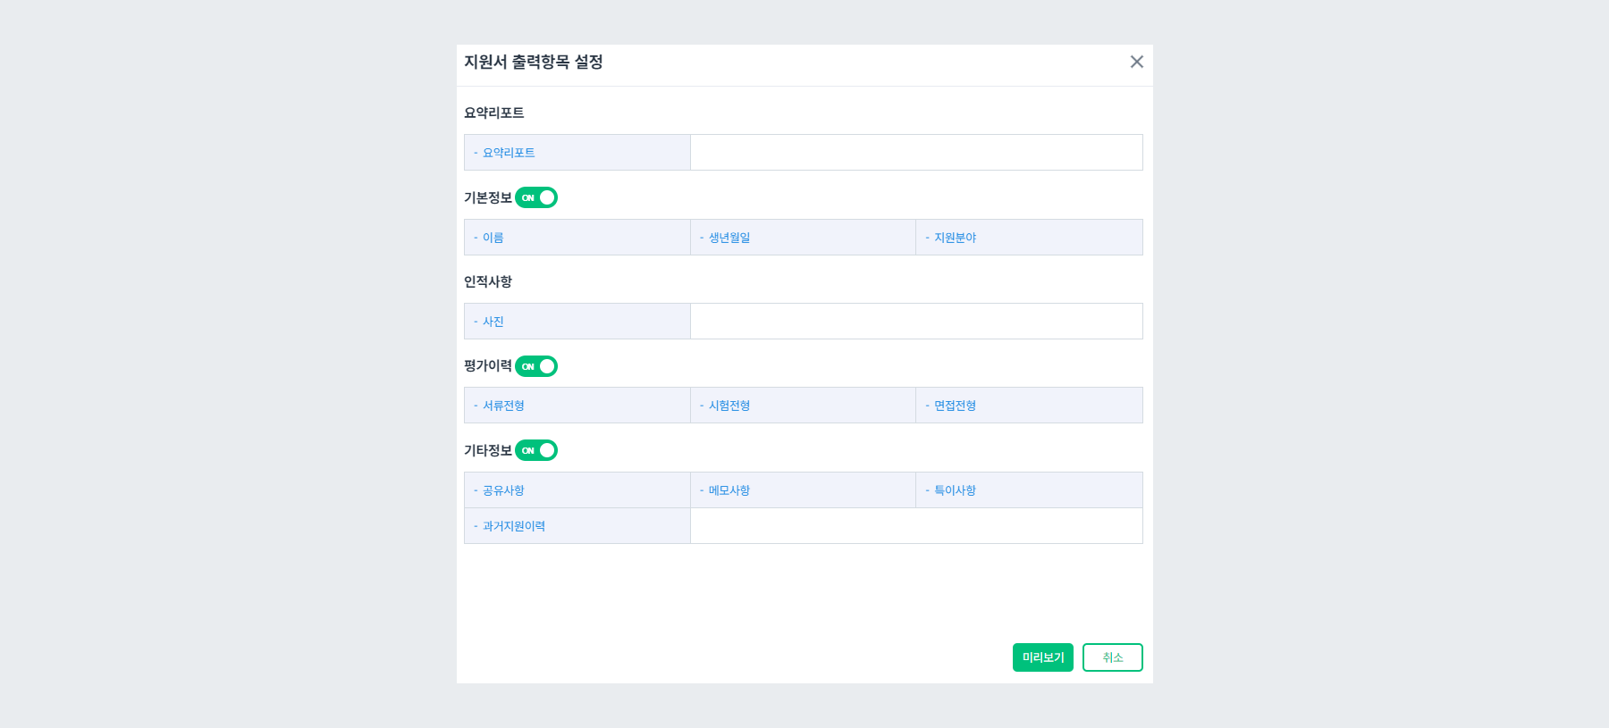Toggle the 기본정보 ON switch
Image resolution: width=1609 pixels, height=728 pixels.
pos(537,197)
